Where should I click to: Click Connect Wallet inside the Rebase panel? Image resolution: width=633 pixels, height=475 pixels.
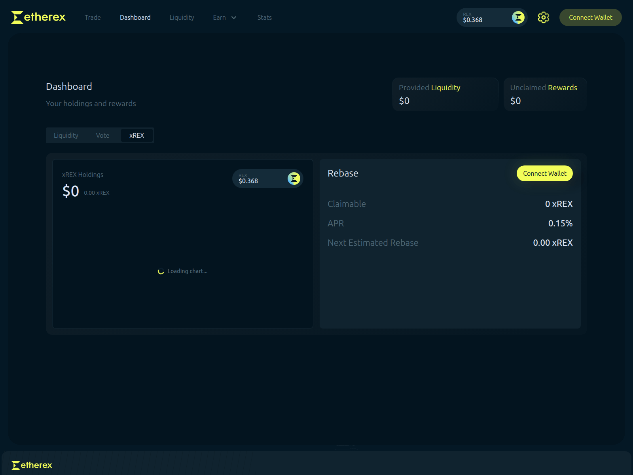tap(544, 173)
